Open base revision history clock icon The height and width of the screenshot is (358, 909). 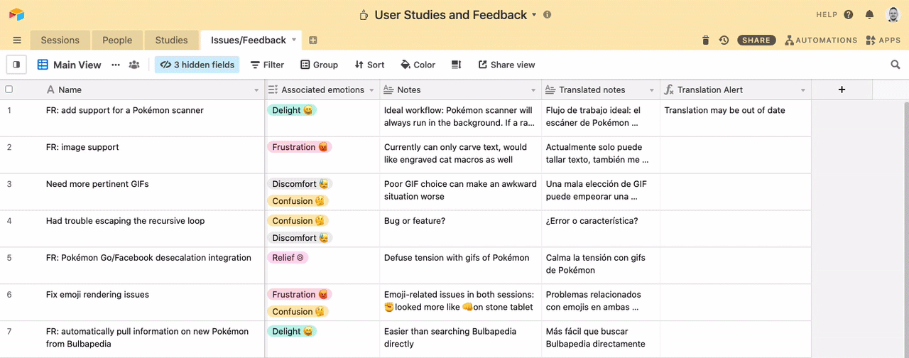point(724,40)
